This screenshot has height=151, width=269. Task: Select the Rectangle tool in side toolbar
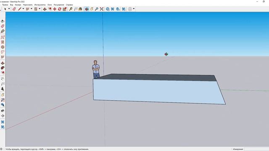[x=3, y=42]
